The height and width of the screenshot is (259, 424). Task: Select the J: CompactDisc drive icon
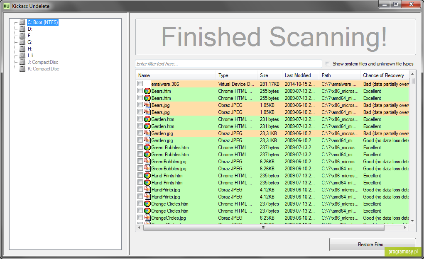(x=22, y=62)
